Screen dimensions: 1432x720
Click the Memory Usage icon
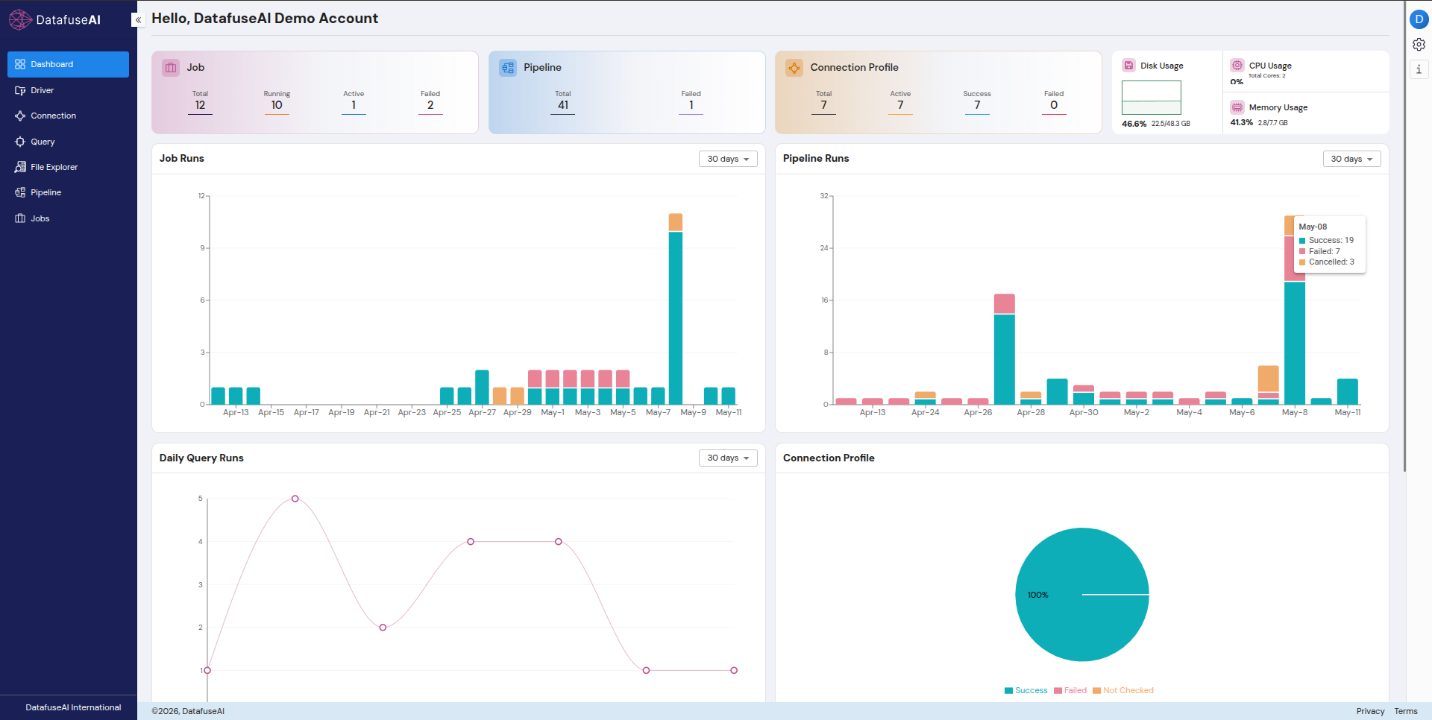pyautogui.click(x=1237, y=107)
